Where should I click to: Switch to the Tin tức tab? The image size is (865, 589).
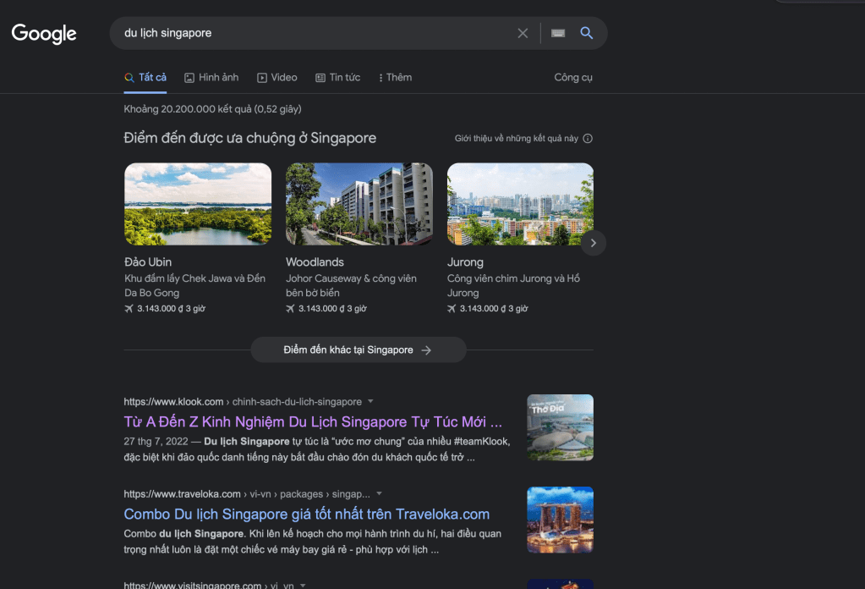pyautogui.click(x=337, y=77)
